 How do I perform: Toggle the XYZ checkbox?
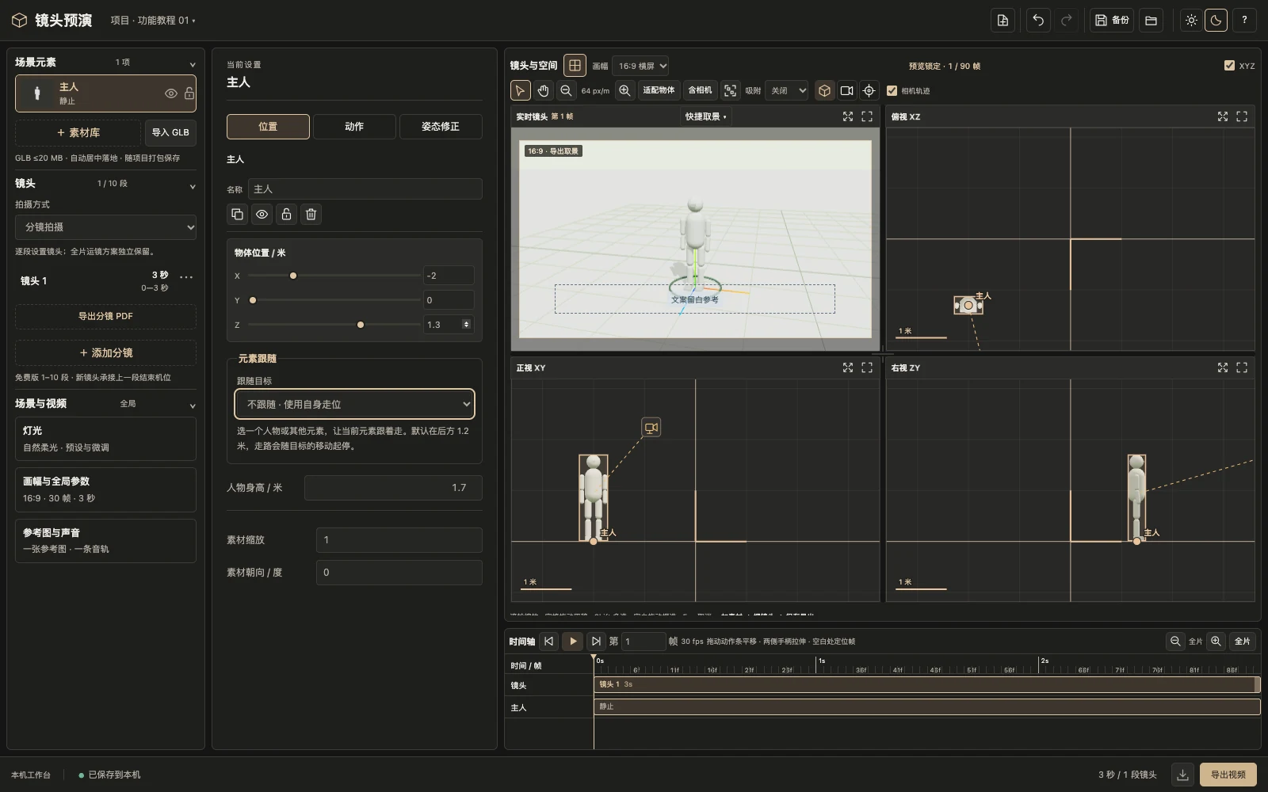pyautogui.click(x=1229, y=66)
